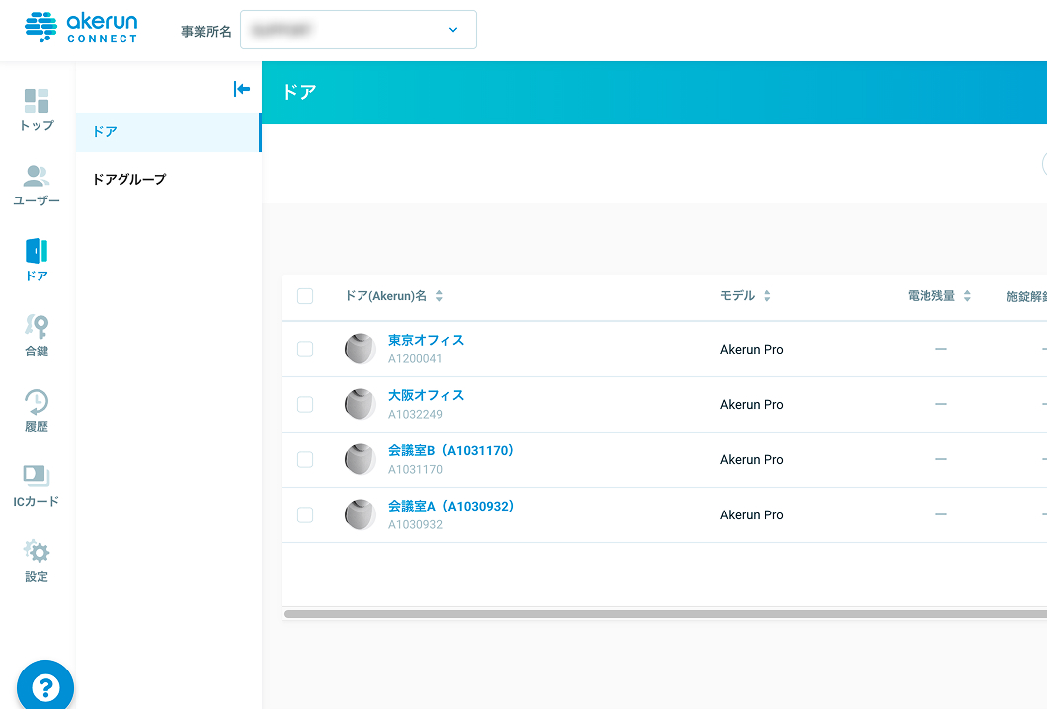Click the 大阪オフィス device thumbnail
The height and width of the screenshot is (709, 1047).
[361, 404]
